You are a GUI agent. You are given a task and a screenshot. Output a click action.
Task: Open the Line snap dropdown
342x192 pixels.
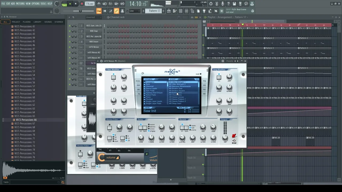point(134,11)
